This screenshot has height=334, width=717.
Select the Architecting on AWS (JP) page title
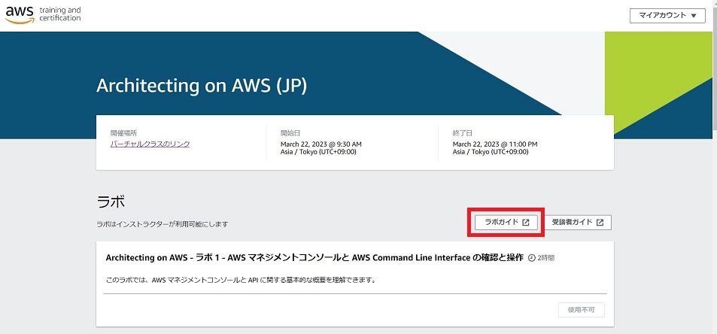click(x=202, y=86)
